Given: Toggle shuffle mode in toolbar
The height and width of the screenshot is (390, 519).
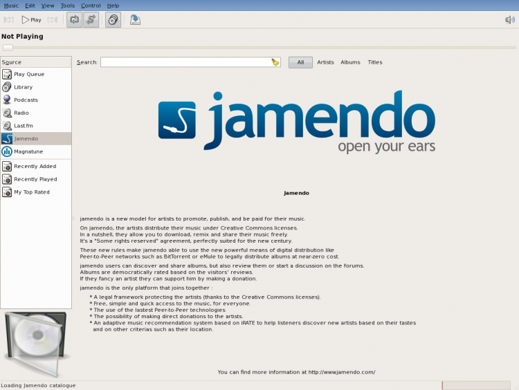Looking at the screenshot, I should (x=91, y=20).
